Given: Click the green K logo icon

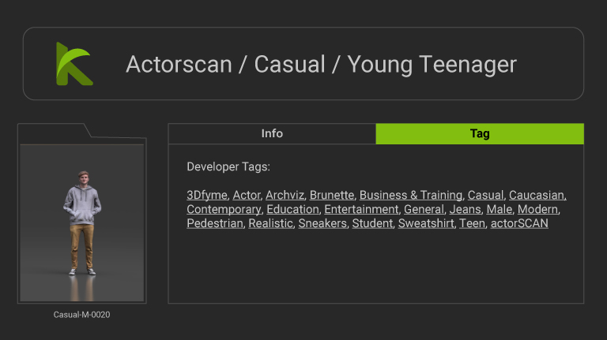Looking at the screenshot, I should point(74,64).
